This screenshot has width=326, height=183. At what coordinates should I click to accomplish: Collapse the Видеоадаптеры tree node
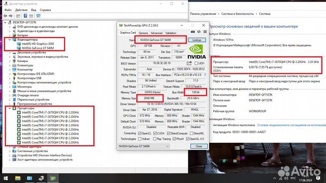[10, 39]
